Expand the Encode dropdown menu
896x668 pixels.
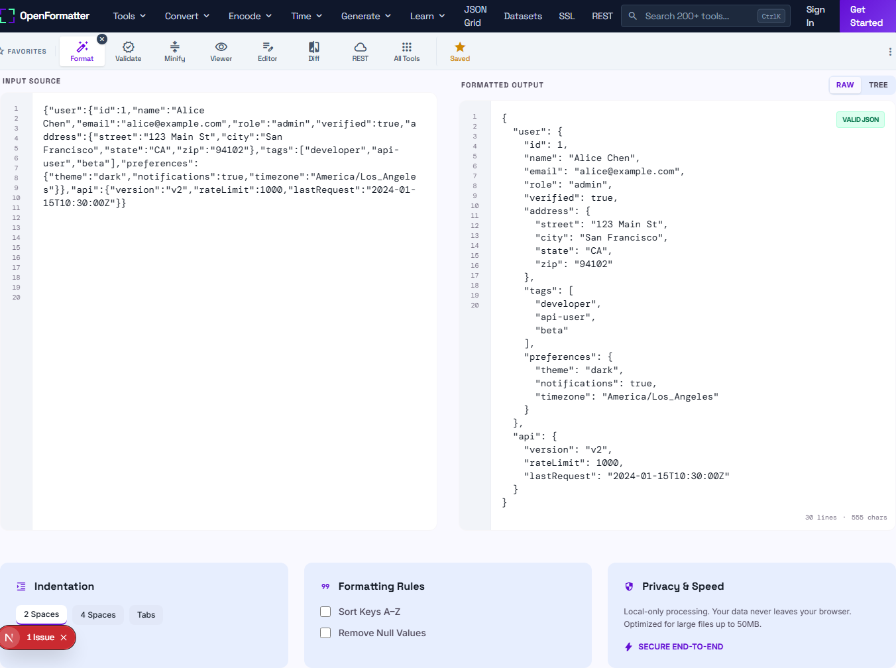[250, 16]
